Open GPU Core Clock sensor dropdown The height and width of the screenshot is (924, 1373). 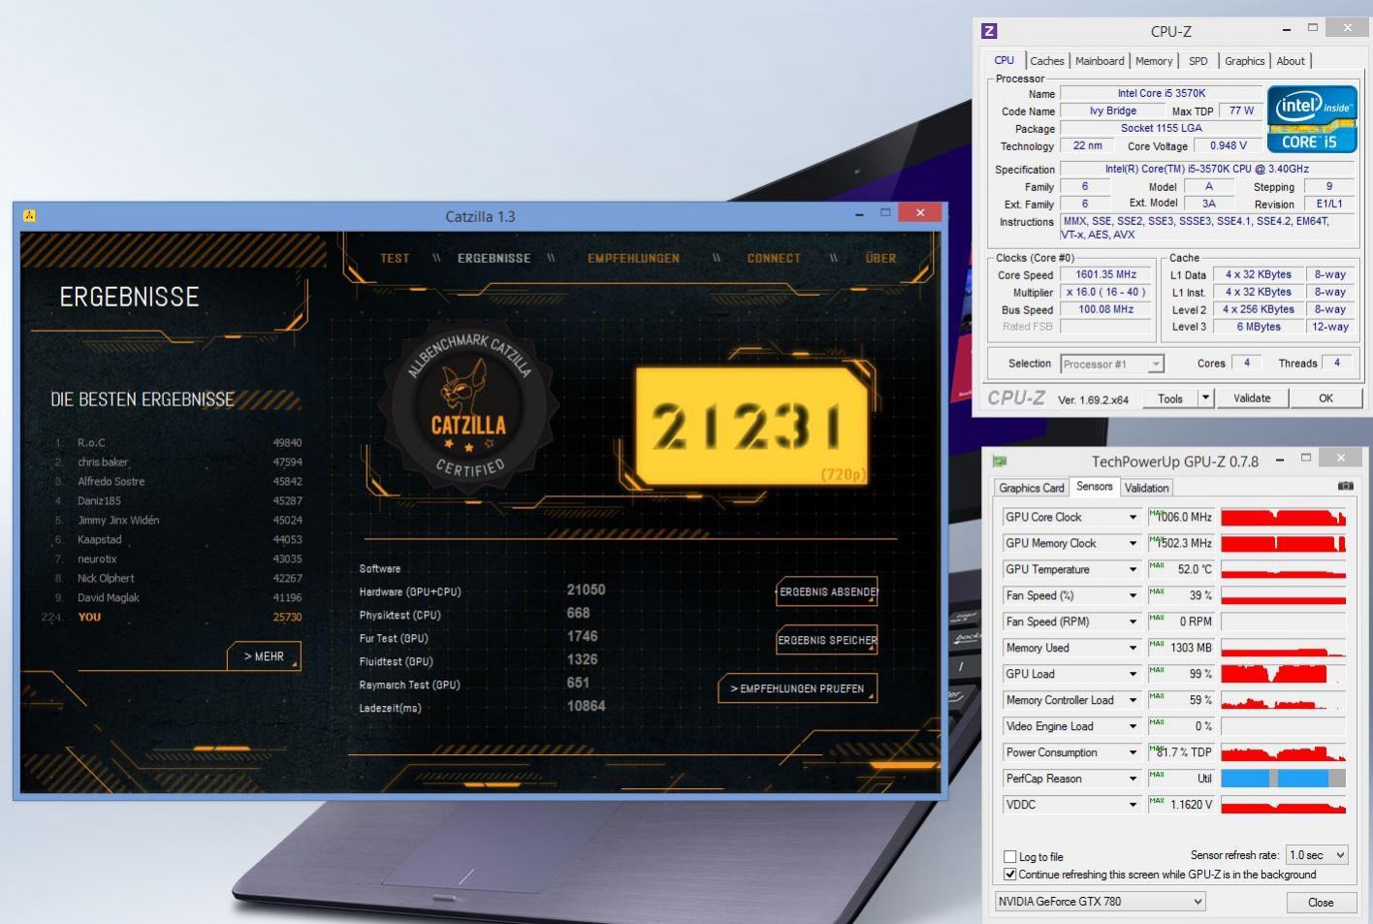click(1133, 517)
